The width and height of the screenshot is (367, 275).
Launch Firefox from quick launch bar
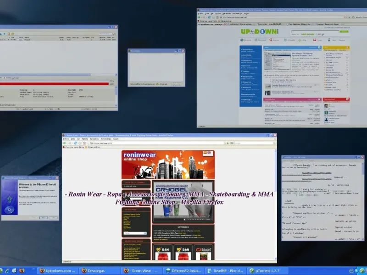tap(22, 270)
